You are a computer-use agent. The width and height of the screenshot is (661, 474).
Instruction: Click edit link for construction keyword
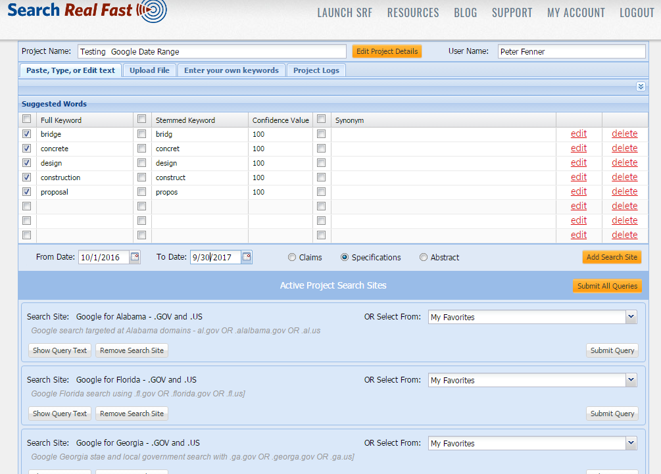tap(578, 177)
